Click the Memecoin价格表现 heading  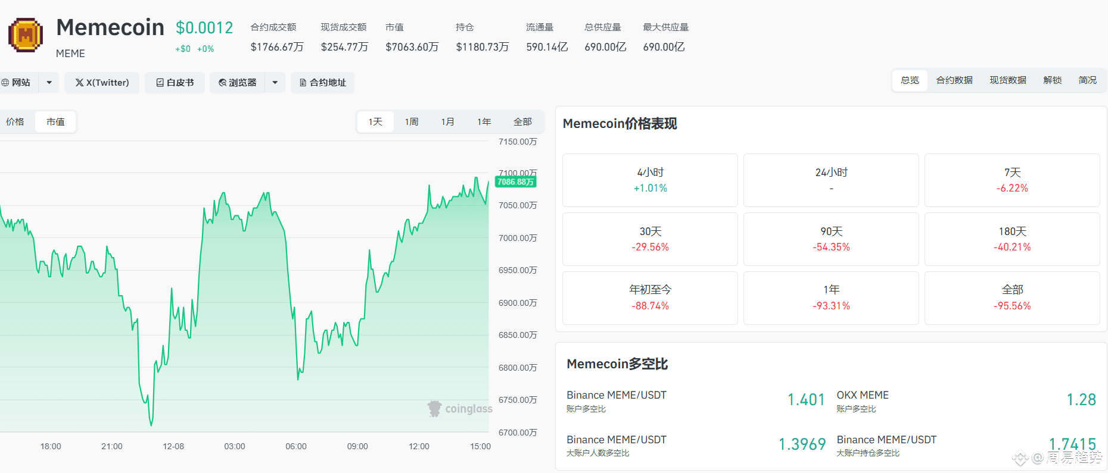(x=620, y=124)
